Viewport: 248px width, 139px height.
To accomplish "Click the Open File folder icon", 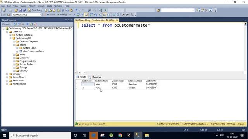I will 16,10.
